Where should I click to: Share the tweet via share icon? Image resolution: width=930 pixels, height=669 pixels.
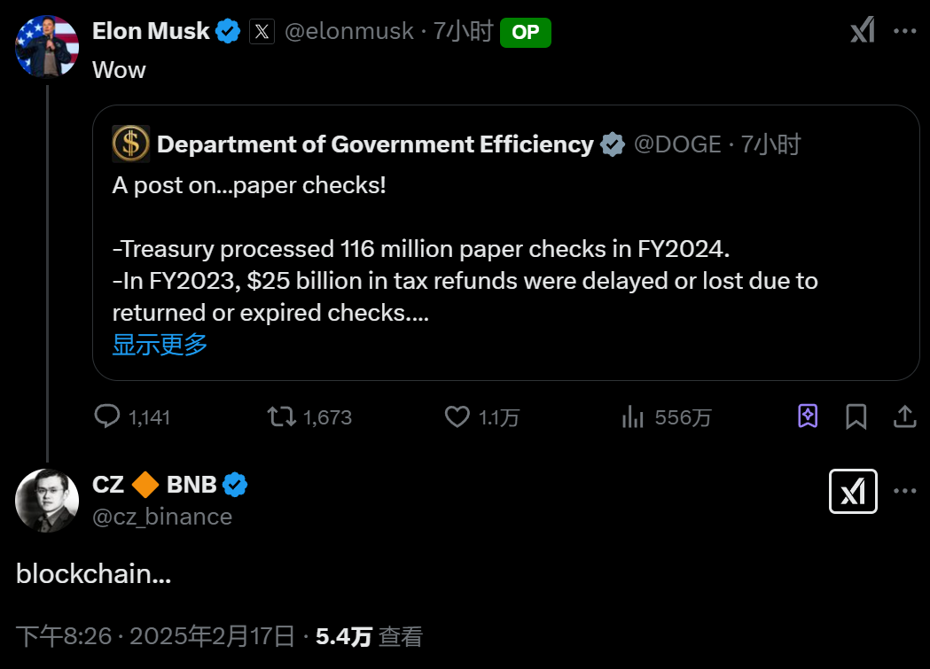coord(904,416)
